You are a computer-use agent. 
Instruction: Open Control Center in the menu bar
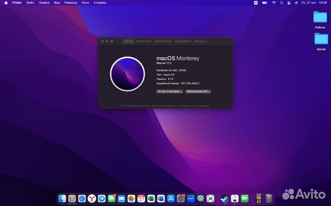(x=289, y=3)
